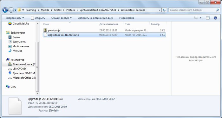
Task: Click the navigation pane scroll down arrow
Action: point(37,94)
